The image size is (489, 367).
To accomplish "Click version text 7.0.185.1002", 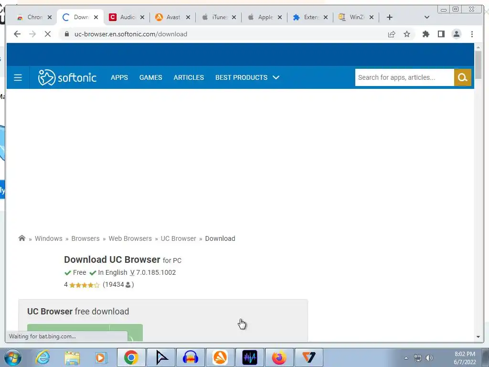I will 156,272.
